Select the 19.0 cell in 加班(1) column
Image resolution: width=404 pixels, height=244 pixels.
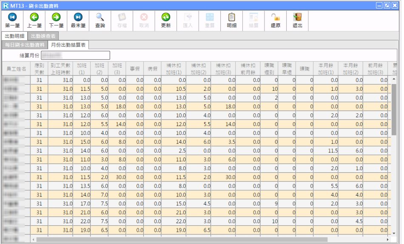pyautogui.click(x=82, y=230)
